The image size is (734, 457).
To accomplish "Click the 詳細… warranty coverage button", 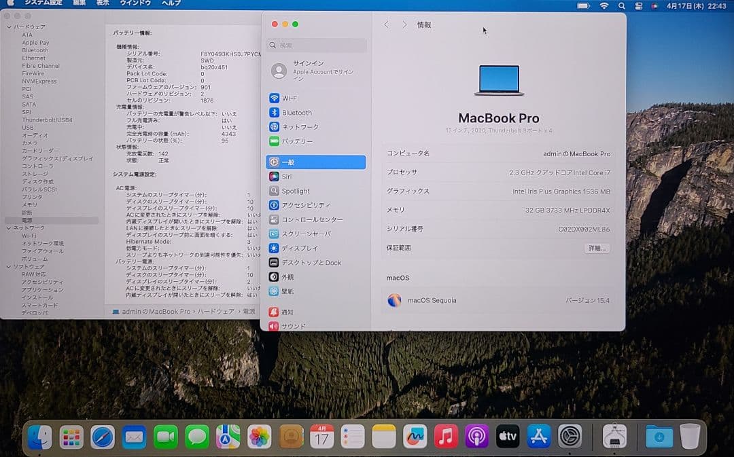I will 597,249.
